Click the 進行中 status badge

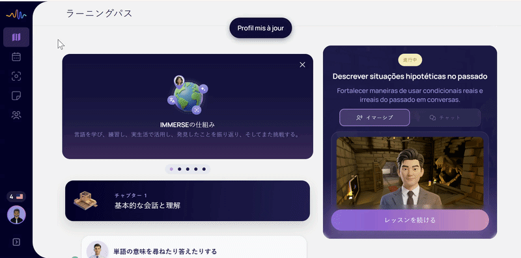click(x=410, y=60)
